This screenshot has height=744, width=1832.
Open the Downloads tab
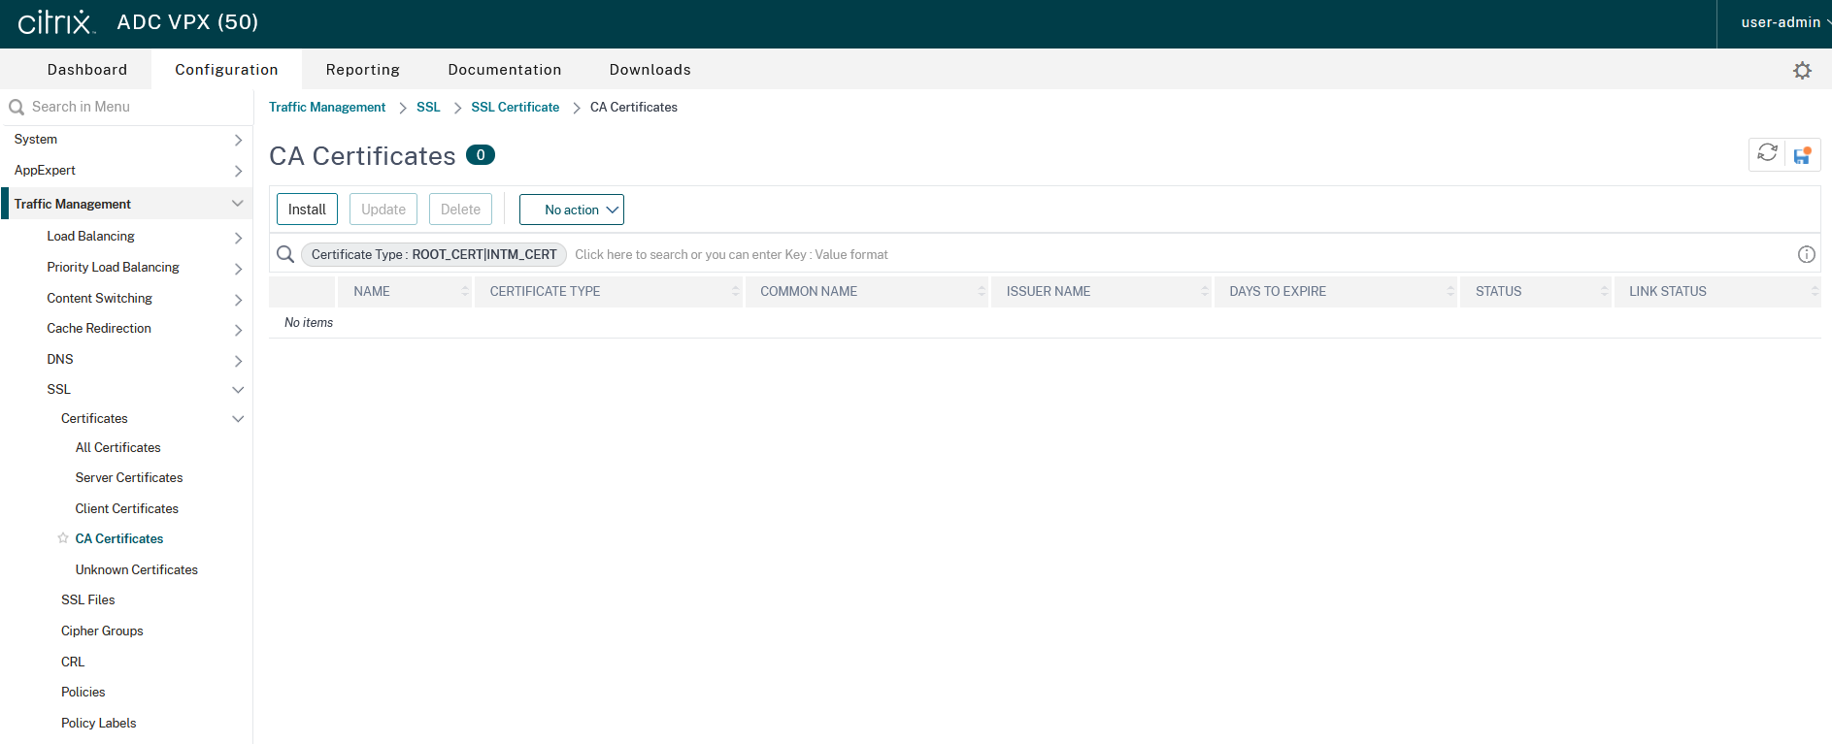pyautogui.click(x=650, y=70)
